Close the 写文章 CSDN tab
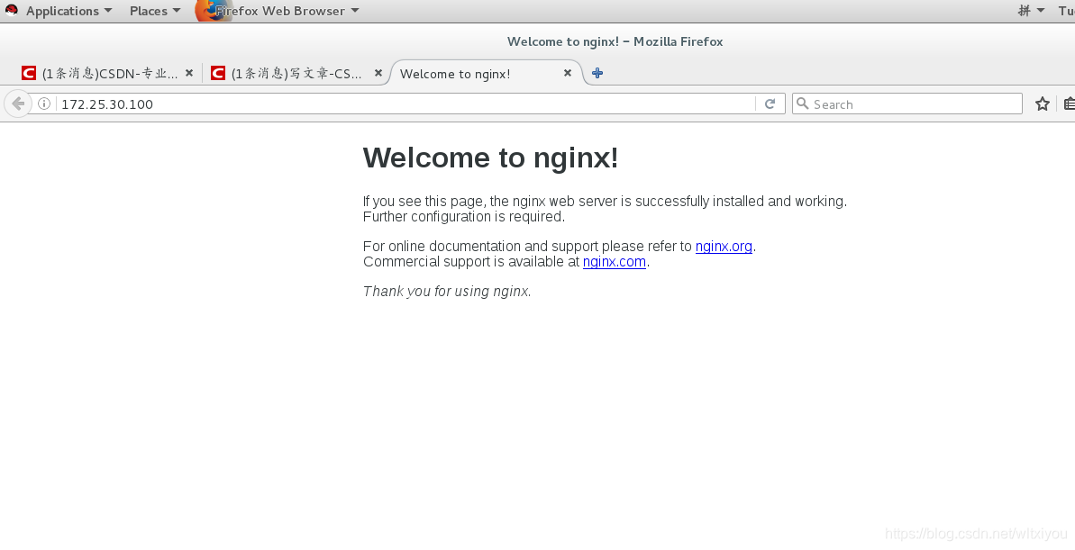The image size is (1075, 550). coord(378,73)
